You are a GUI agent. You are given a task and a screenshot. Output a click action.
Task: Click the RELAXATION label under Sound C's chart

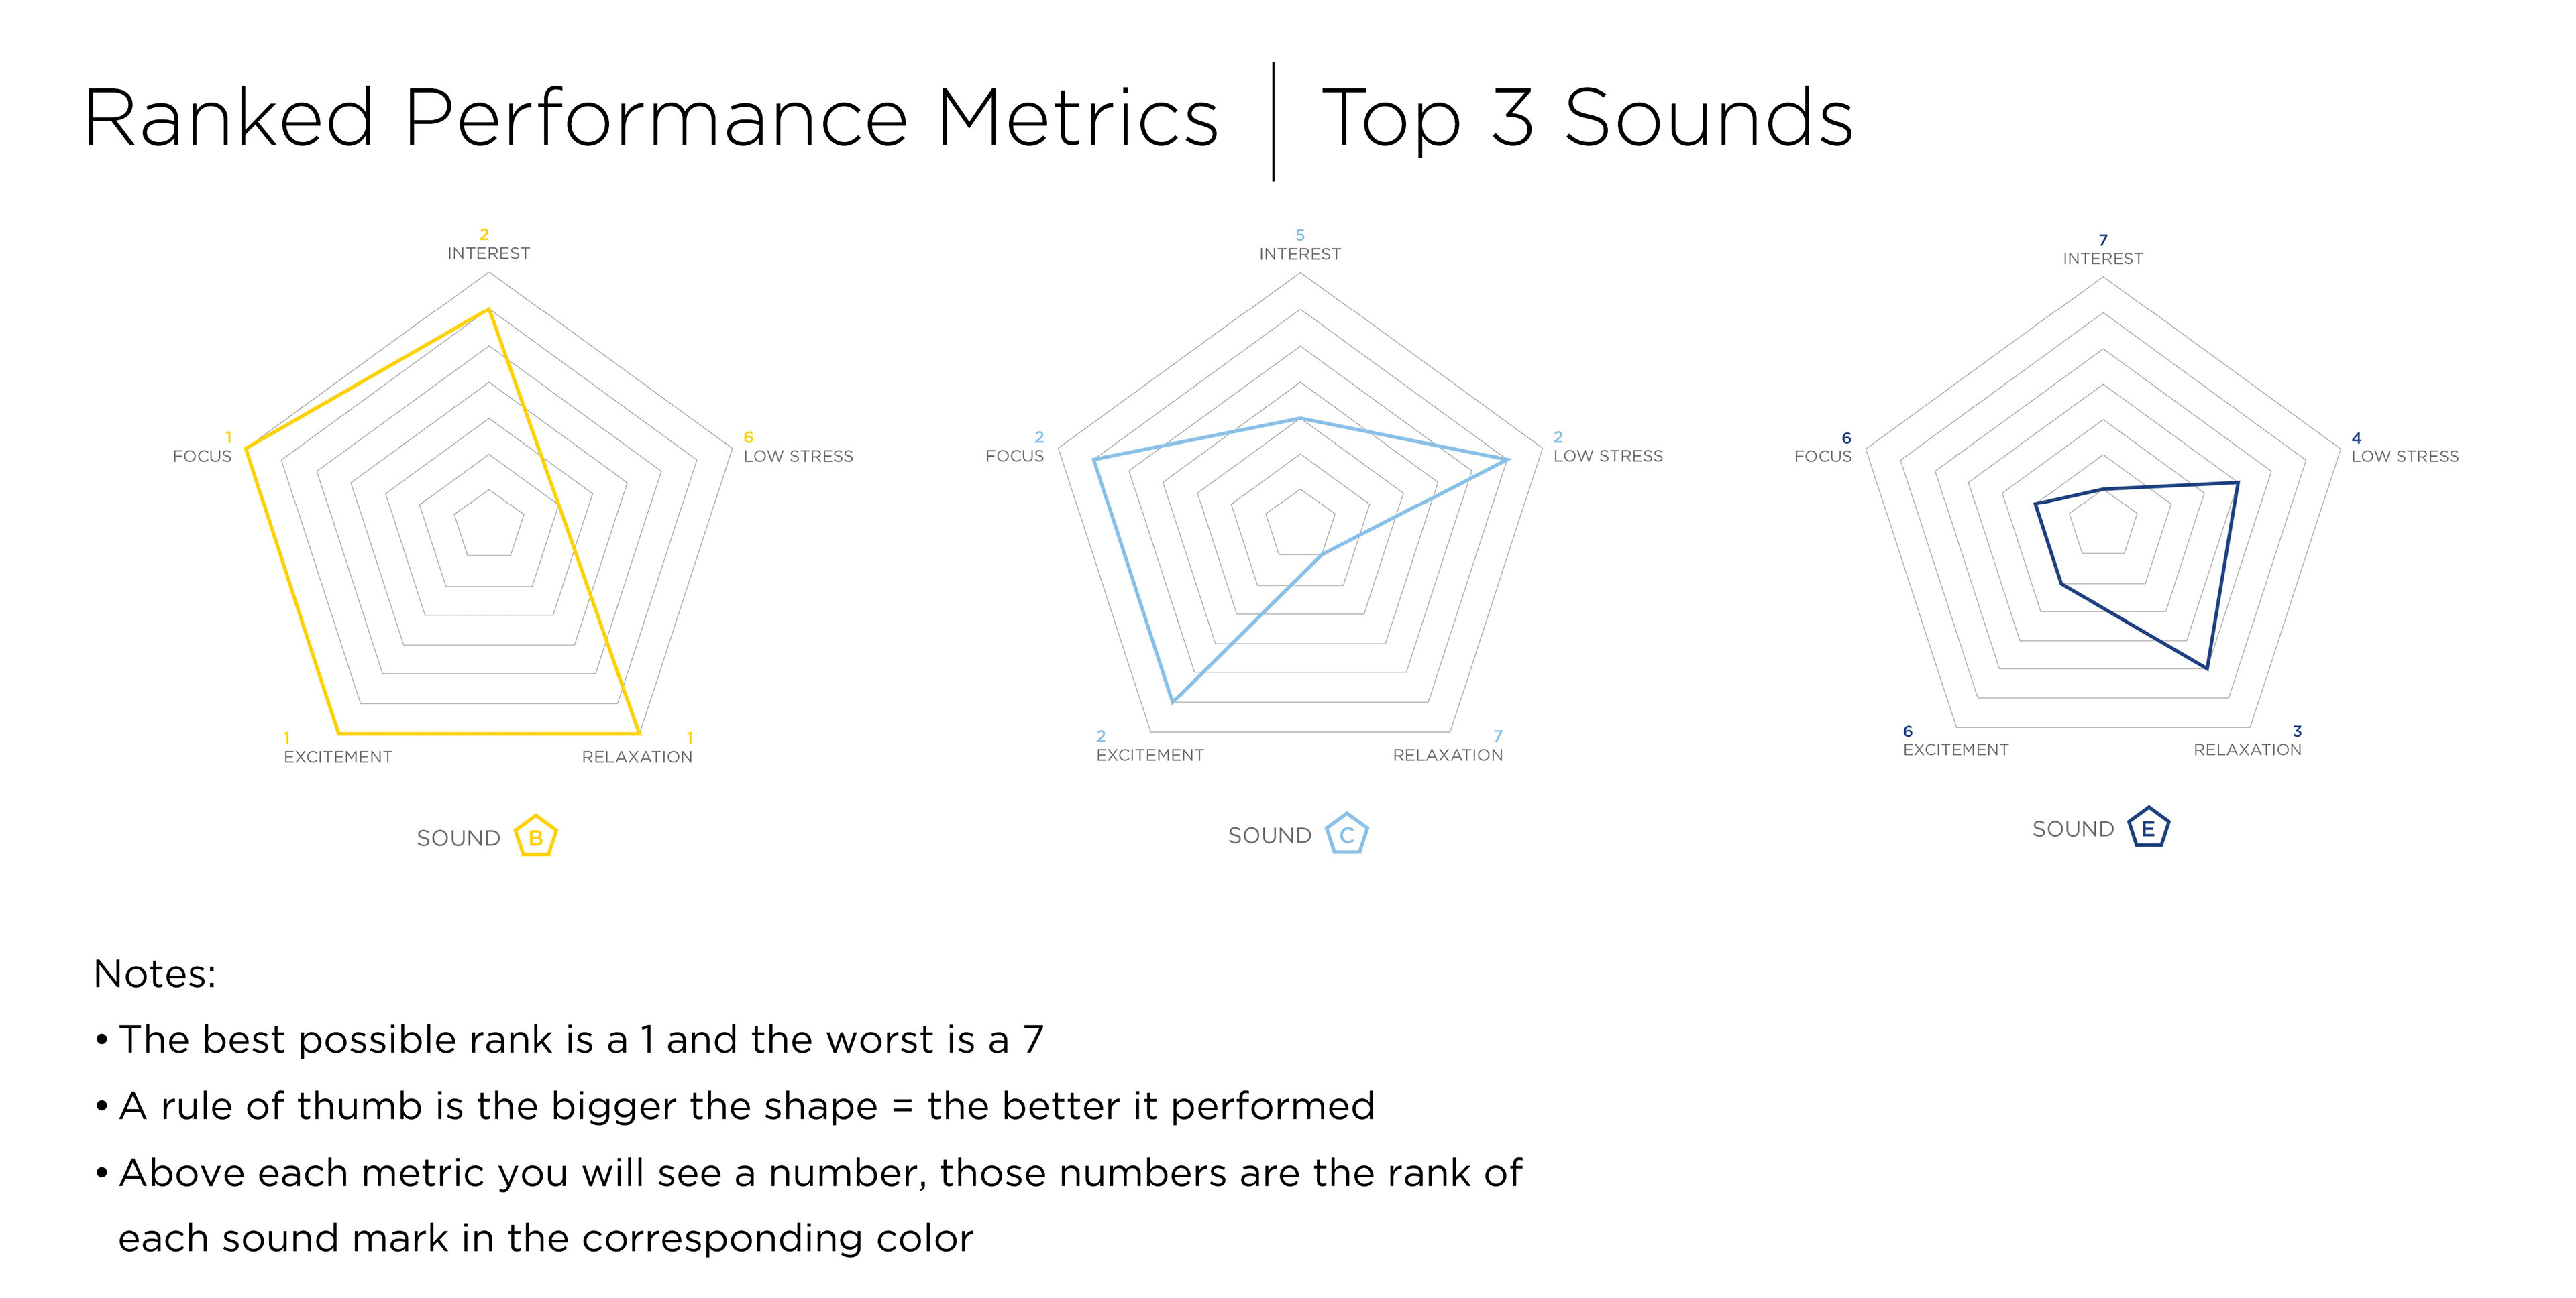point(1447,756)
